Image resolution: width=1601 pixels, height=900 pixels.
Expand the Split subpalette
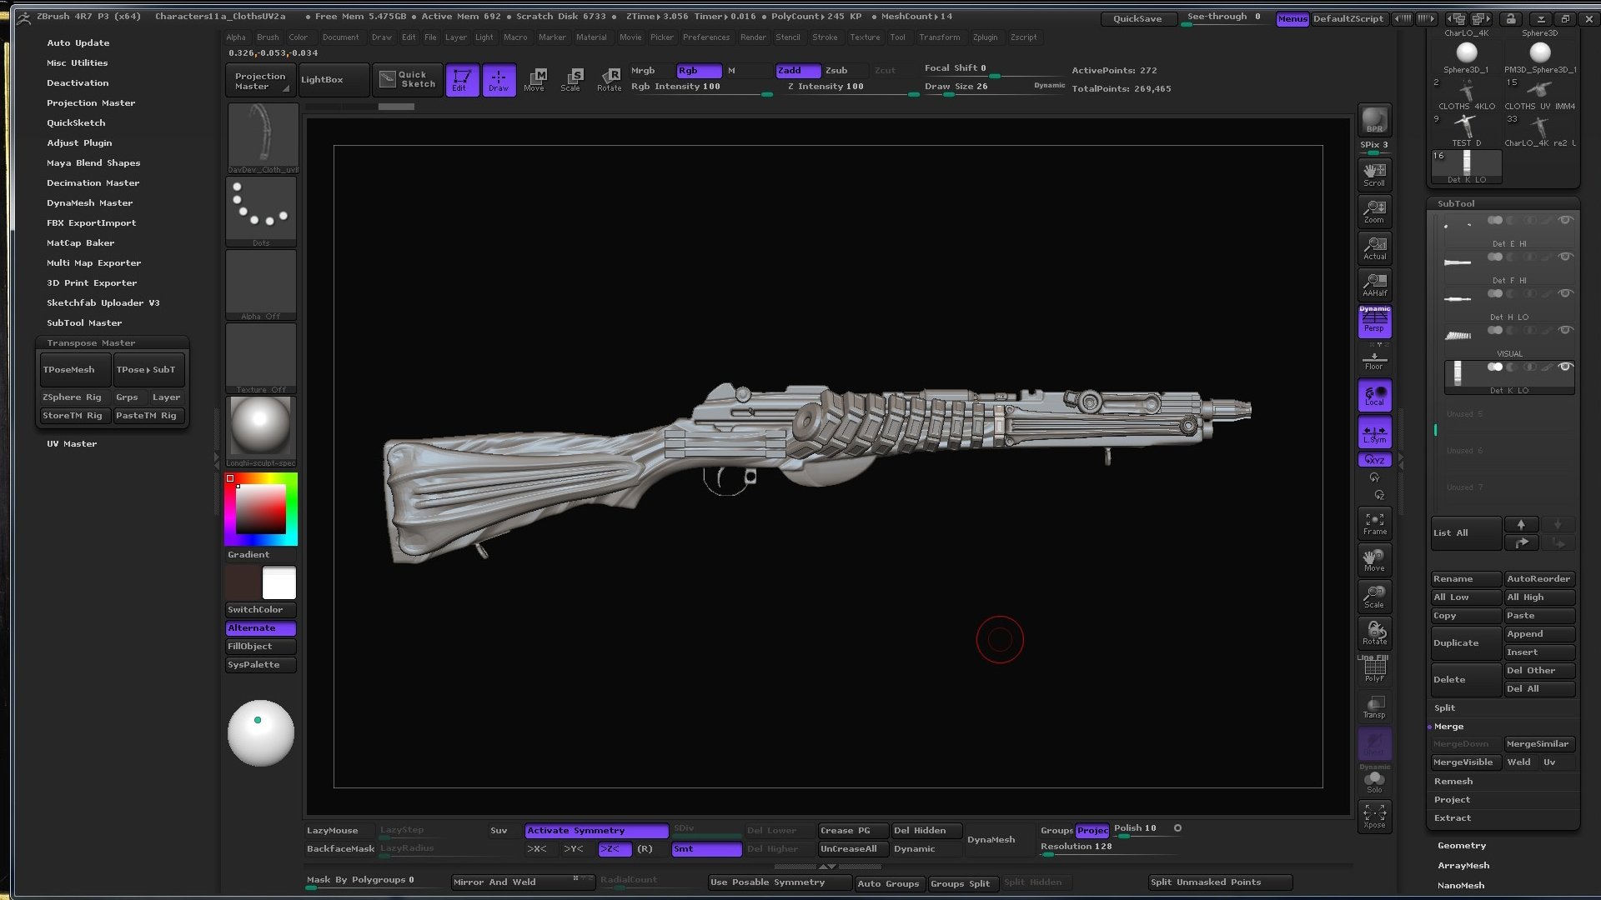[x=1444, y=707]
